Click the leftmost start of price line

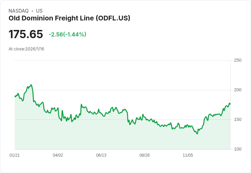point(15,96)
